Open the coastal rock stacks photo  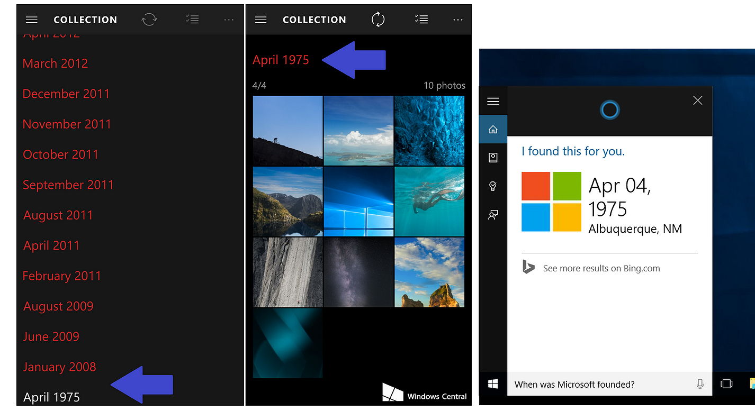coord(429,272)
